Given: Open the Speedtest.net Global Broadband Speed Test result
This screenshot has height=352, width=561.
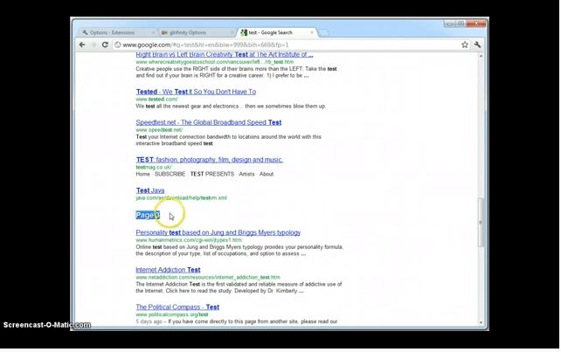Looking at the screenshot, I should 208,123.
